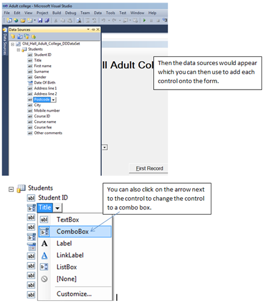This screenshot has height=306, width=265.
Task: Click the Save All toolbar icon
Action: pyautogui.click(x=47, y=20)
